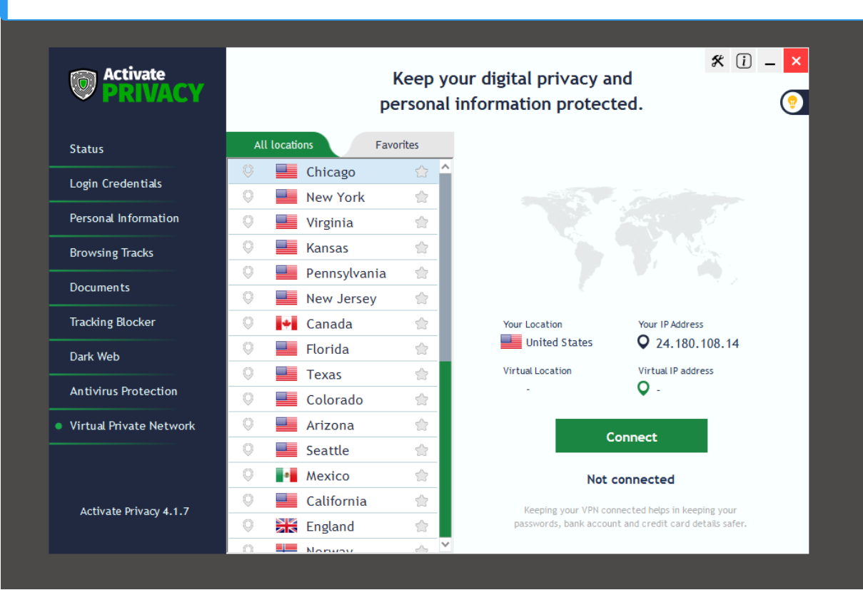Click the green Connect button

tap(631, 436)
